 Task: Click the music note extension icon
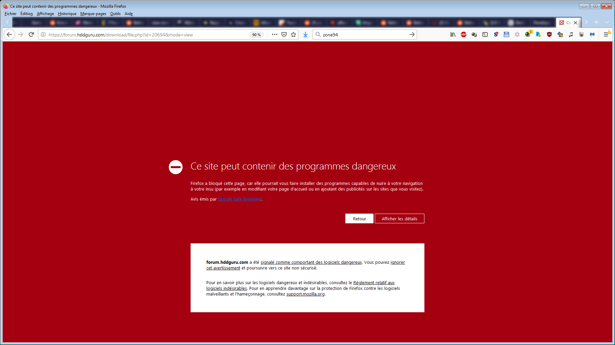(x=571, y=34)
